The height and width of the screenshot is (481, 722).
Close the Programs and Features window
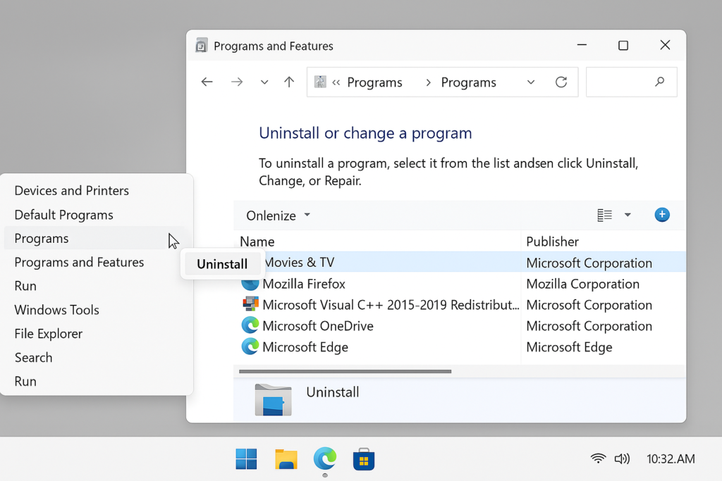tap(665, 45)
